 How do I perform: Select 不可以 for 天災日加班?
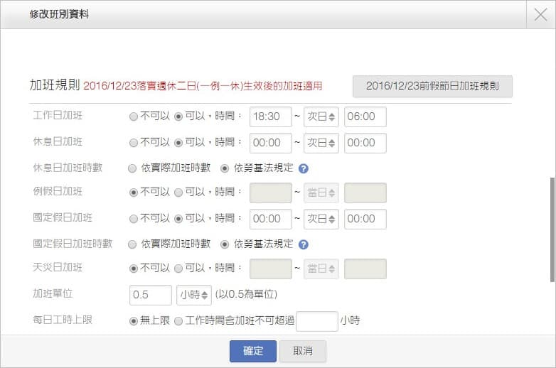coord(134,269)
